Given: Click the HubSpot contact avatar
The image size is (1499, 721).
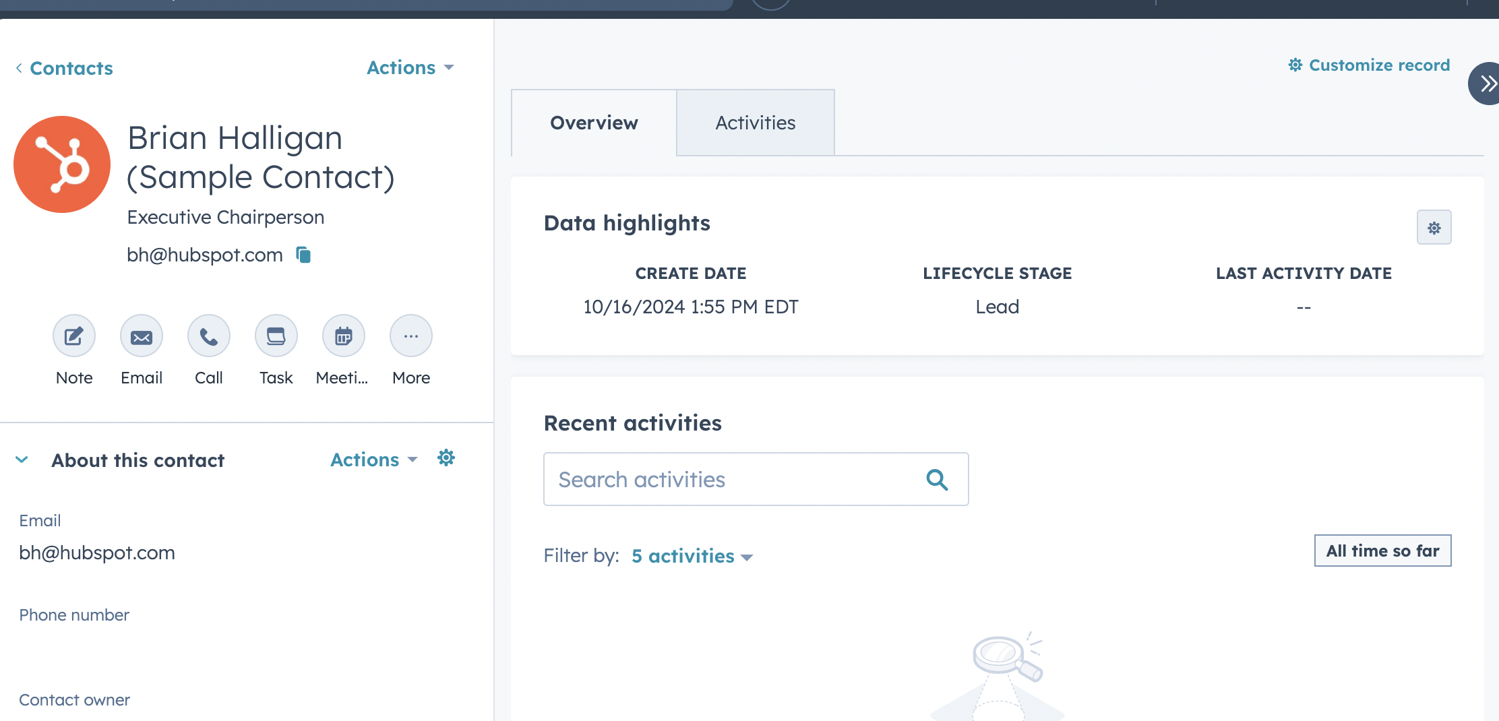Looking at the screenshot, I should point(62,164).
